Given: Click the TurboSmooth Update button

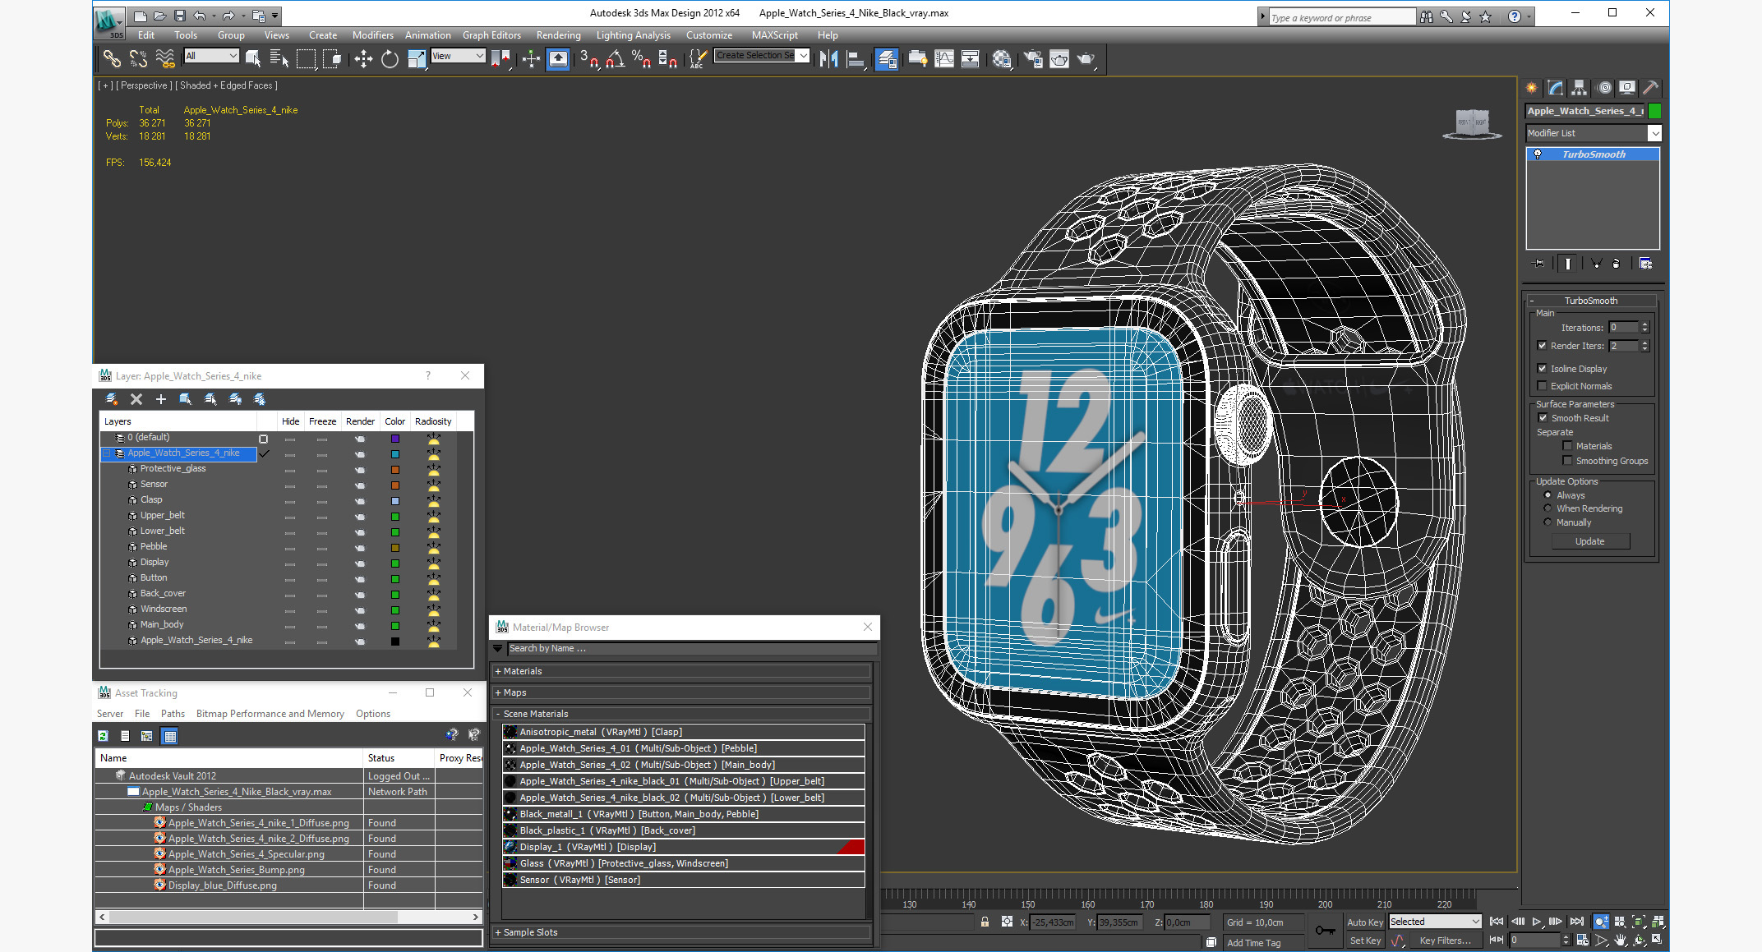Looking at the screenshot, I should pyautogui.click(x=1589, y=541).
